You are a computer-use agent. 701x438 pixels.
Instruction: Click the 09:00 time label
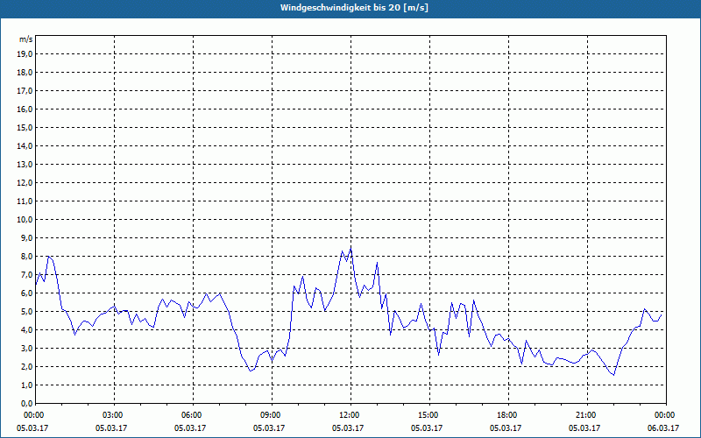[x=272, y=415]
